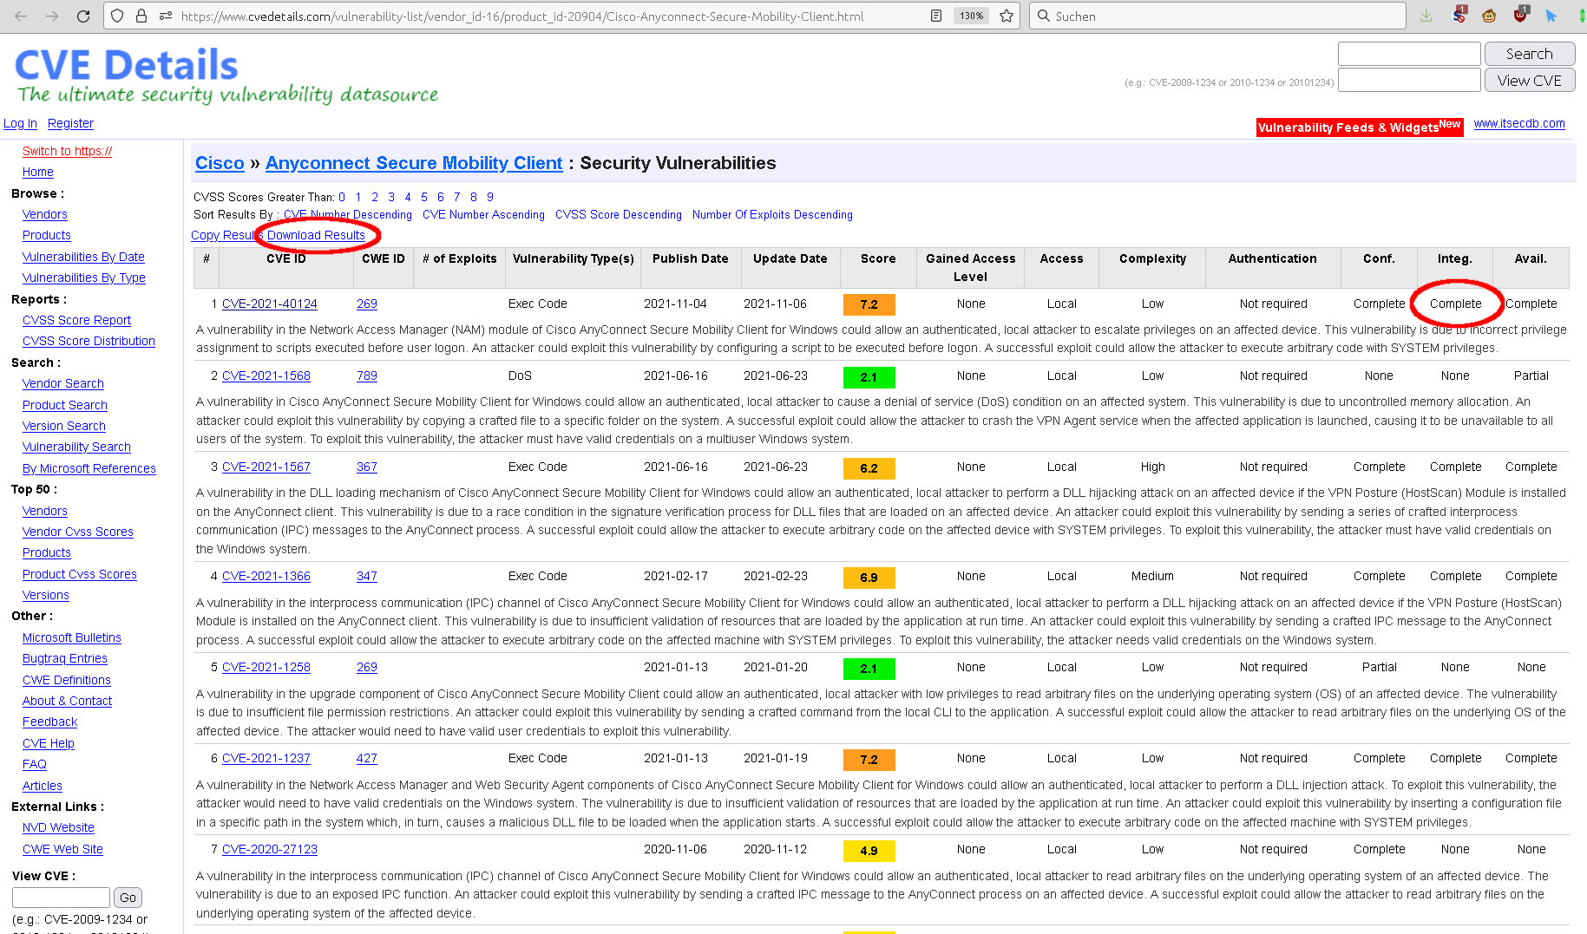Open the www.itsecdb.com link

coord(1519,123)
